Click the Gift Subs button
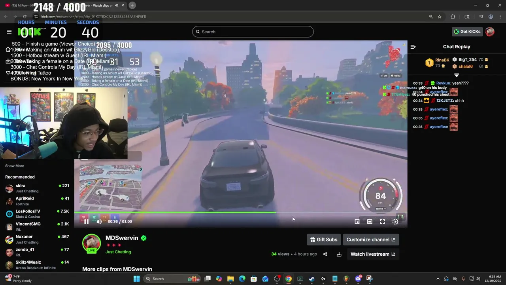Viewport: 506px width, 285px height. tap(324, 239)
